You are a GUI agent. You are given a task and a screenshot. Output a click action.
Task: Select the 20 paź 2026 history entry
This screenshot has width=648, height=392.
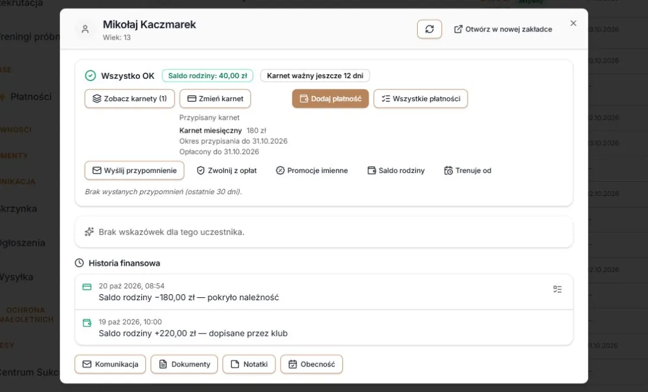pyautogui.click(x=324, y=292)
